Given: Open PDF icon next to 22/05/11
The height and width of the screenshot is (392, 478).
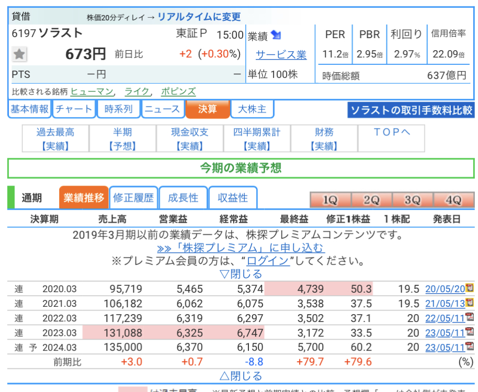Looking at the screenshot, I should click(x=470, y=317).
